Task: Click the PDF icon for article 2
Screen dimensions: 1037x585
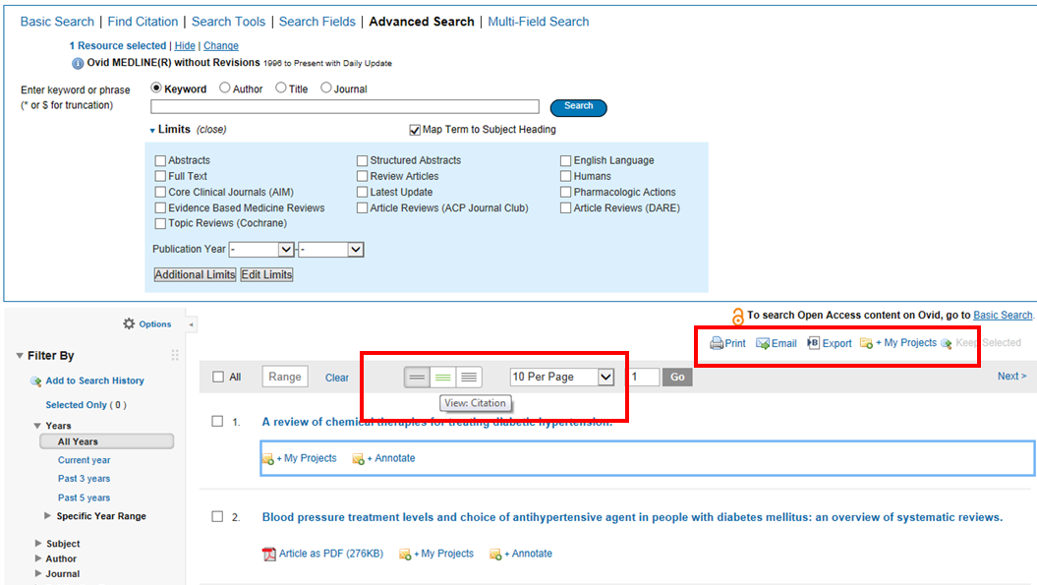Action: point(268,554)
